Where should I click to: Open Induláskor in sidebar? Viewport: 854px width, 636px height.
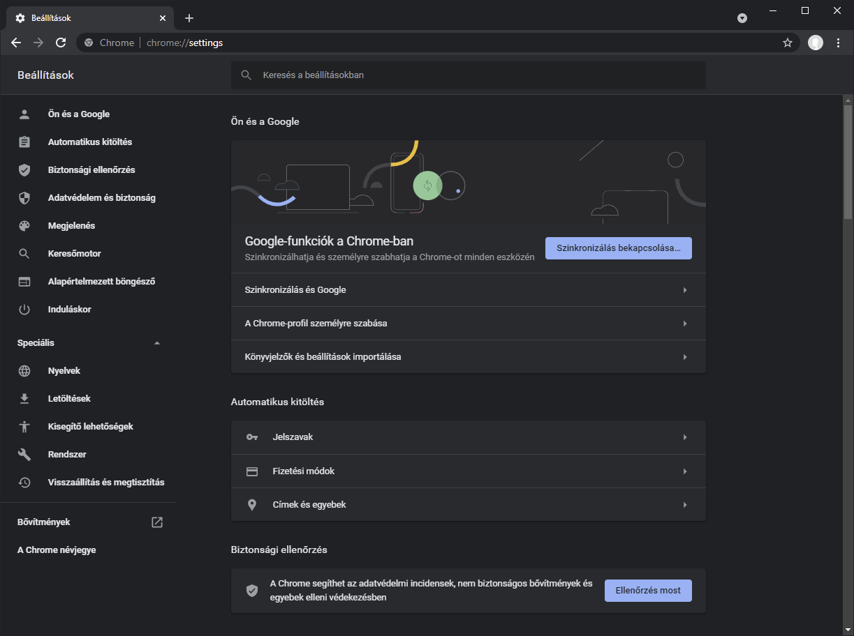pos(70,309)
